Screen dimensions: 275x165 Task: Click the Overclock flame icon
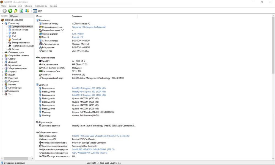[x=10, y=39]
